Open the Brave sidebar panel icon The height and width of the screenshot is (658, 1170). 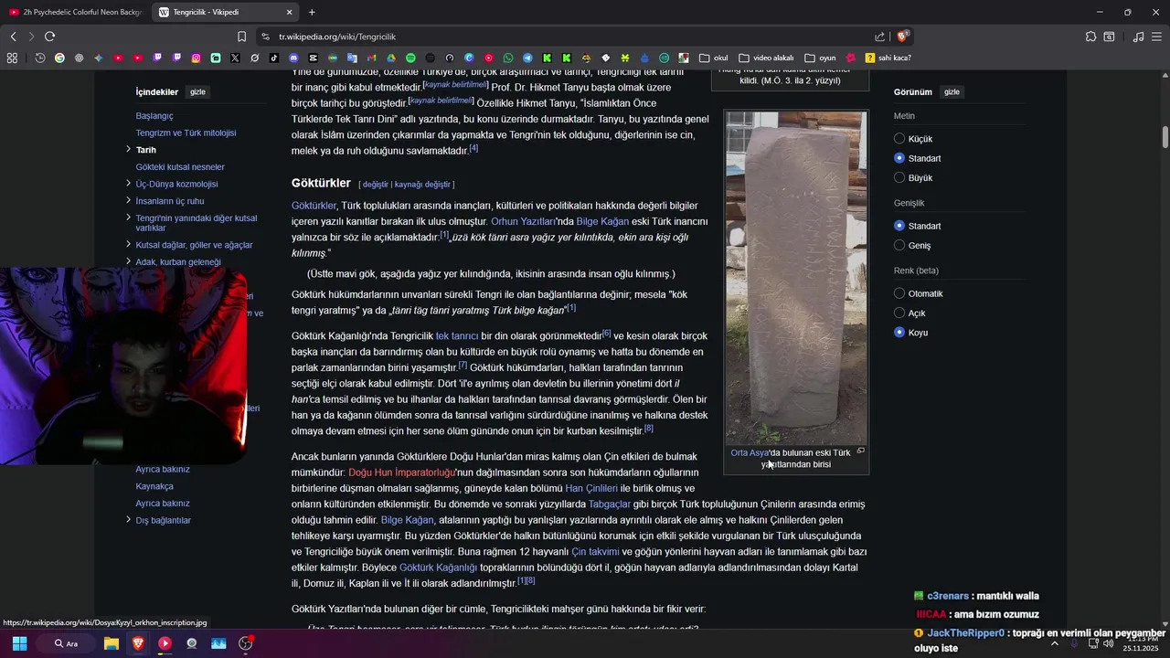[1109, 37]
